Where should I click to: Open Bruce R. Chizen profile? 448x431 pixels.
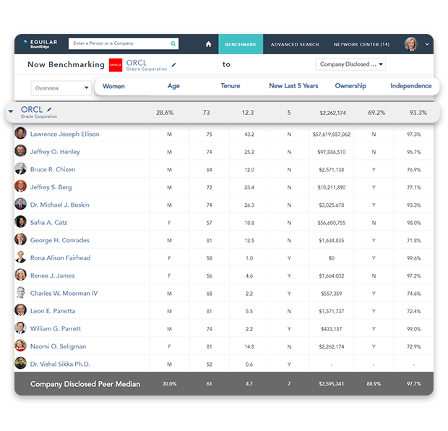click(53, 170)
